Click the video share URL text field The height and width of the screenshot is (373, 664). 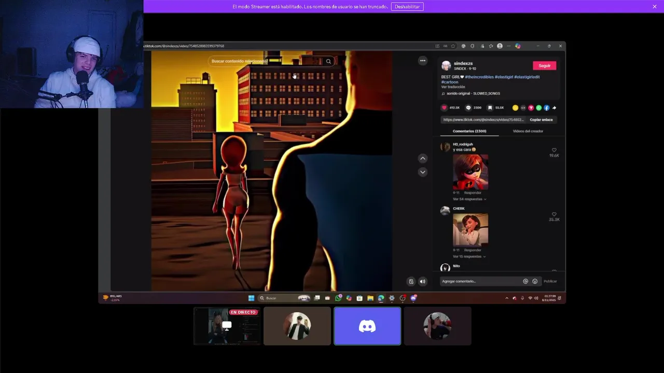coord(482,120)
